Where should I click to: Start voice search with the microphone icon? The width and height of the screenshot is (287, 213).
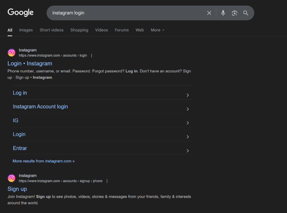(223, 13)
